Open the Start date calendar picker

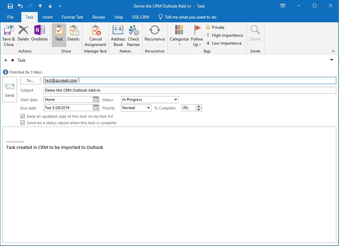[96, 99]
